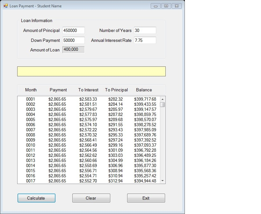Screen dimensions: 261x214
Task: Focus the Amount of Principal field
Action: click(x=73, y=30)
